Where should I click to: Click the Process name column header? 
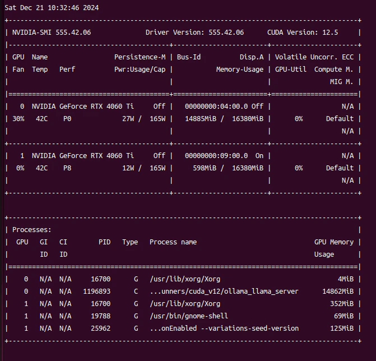tap(173, 242)
